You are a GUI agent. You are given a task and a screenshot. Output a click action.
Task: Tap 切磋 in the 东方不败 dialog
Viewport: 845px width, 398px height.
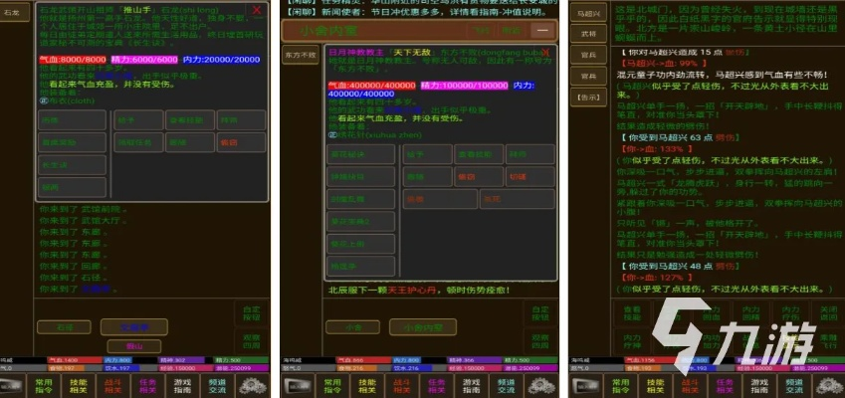529,177
